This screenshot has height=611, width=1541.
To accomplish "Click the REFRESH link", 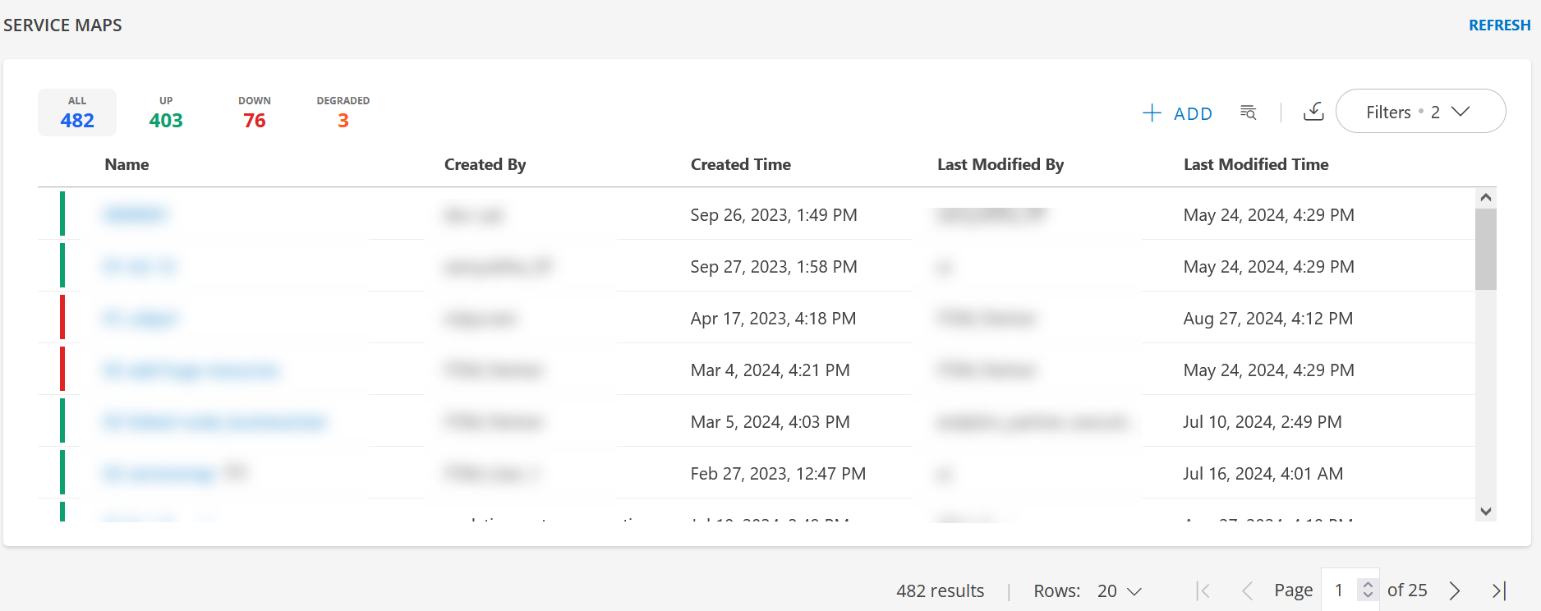I will tap(1498, 25).
